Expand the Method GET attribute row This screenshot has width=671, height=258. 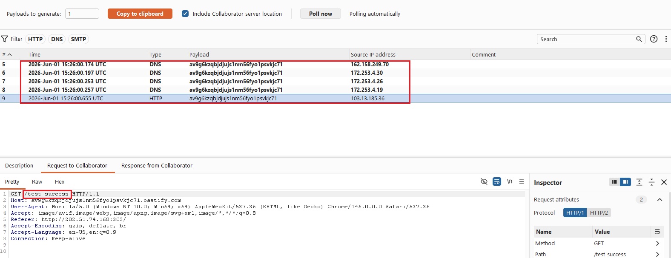[658, 243]
